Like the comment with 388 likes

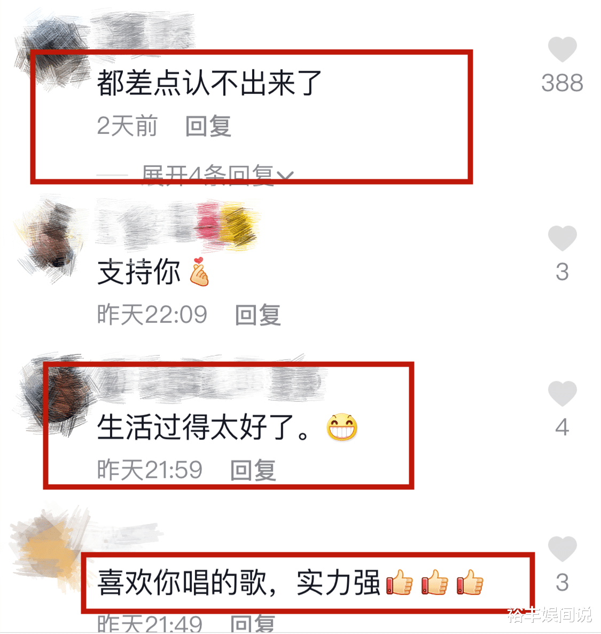(x=562, y=49)
